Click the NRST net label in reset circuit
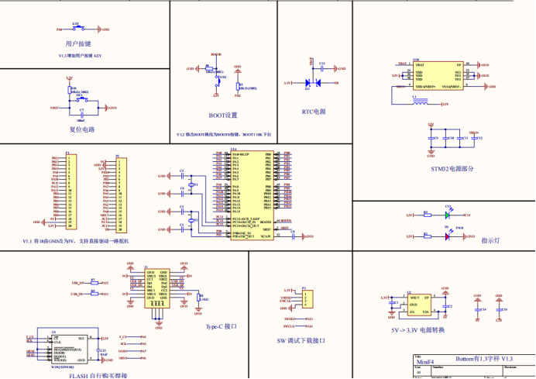 click(x=54, y=108)
